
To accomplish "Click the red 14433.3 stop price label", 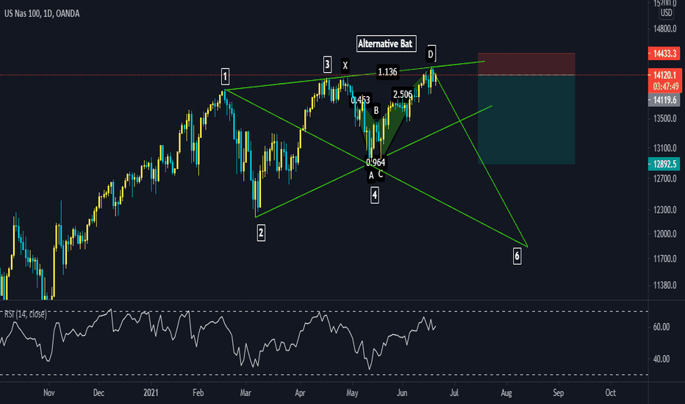I will pos(664,54).
